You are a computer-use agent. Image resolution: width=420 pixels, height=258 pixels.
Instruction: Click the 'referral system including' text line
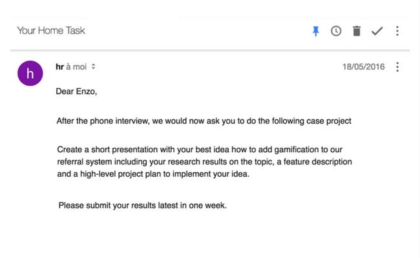204,162
